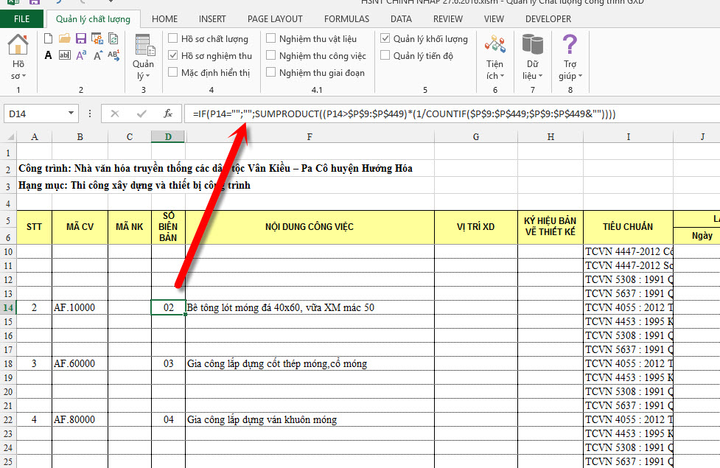
Task: Select cell AF.60000 in column B
Action: [80, 364]
